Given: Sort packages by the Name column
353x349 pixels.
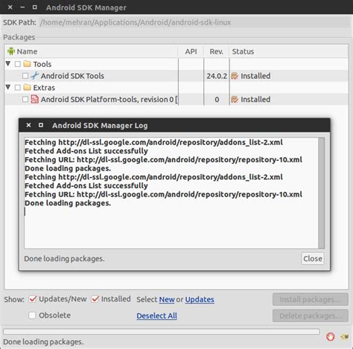Looking at the screenshot, I should click(x=92, y=51).
